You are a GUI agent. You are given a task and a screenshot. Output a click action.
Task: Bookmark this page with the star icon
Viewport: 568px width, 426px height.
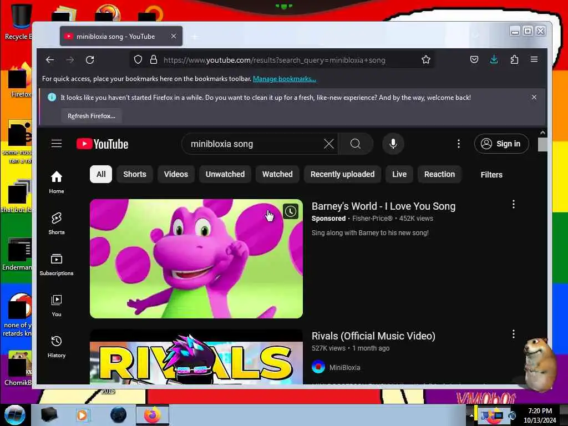tap(426, 60)
